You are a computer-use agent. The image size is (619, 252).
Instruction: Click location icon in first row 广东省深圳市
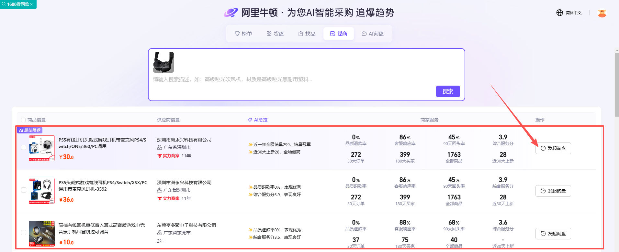[x=160, y=147]
